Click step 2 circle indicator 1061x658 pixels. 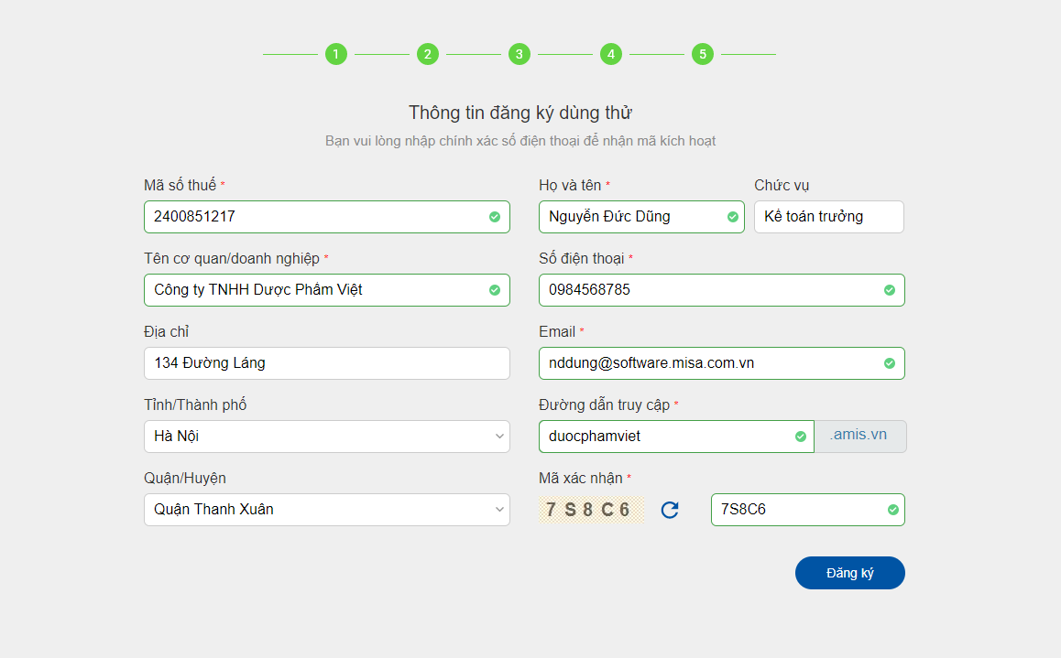click(x=428, y=54)
